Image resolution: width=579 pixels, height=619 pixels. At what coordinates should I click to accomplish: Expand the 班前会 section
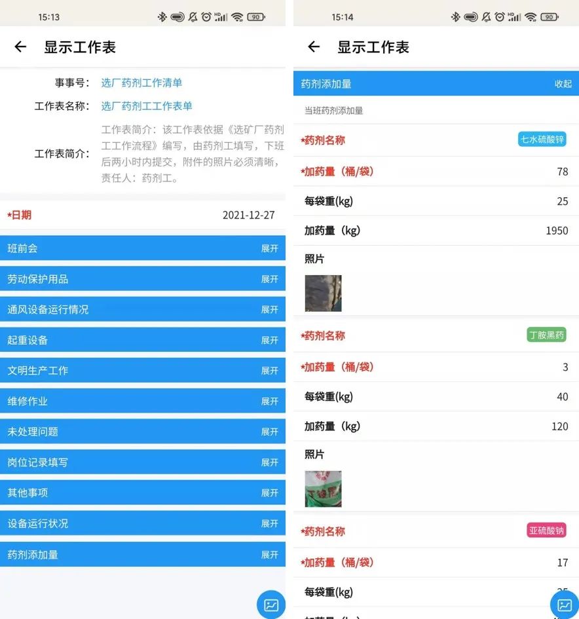point(269,249)
